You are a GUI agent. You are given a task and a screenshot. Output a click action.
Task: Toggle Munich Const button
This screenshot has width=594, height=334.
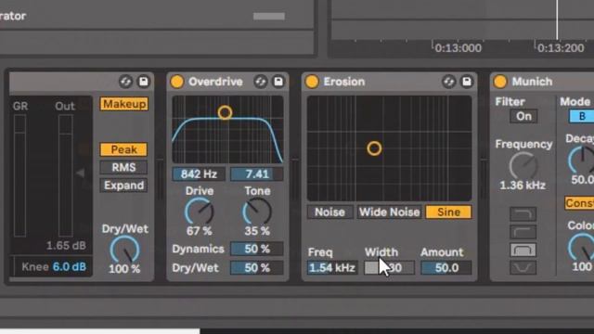coord(579,203)
